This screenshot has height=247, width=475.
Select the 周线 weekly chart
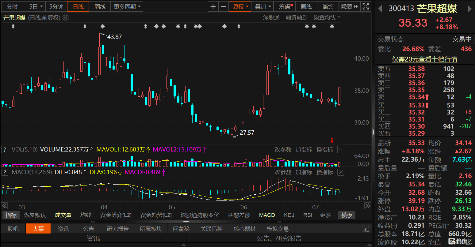(100, 6)
